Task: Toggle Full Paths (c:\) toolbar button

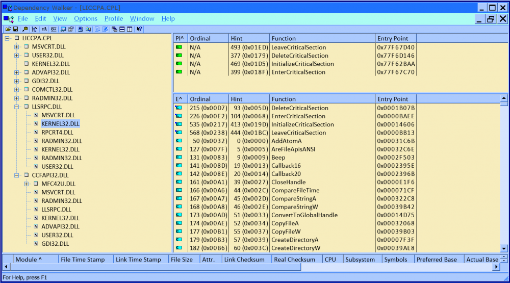Action: 44,30
